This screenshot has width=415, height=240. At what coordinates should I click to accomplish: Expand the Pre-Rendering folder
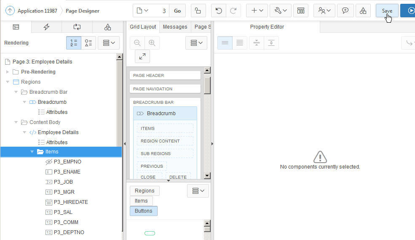[8, 72]
